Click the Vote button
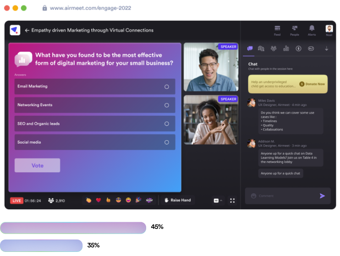 37,165
